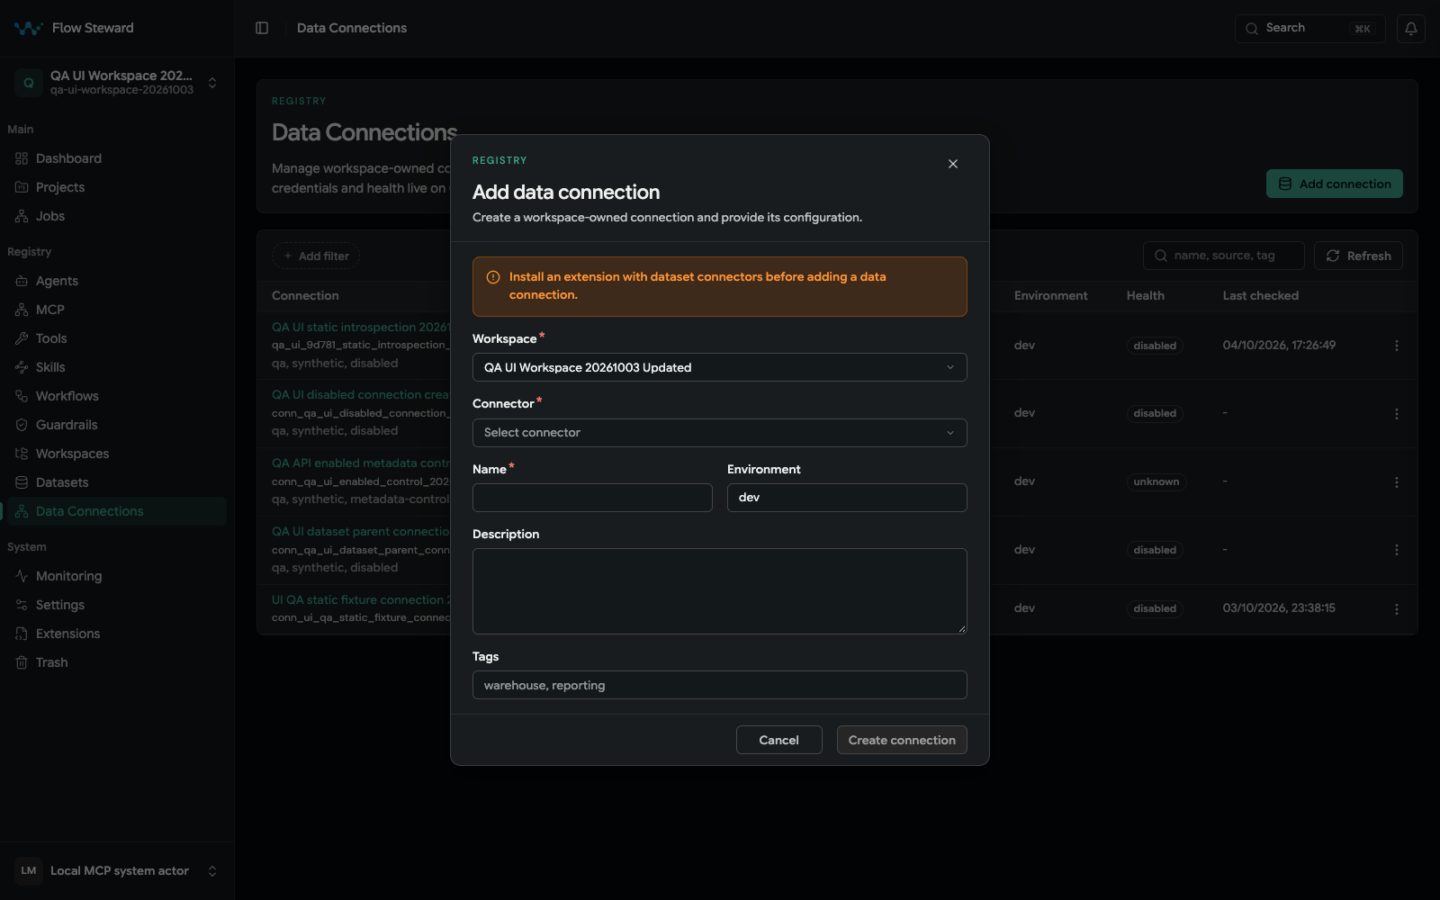
Task: Click the Add filter button
Action: coord(316,256)
